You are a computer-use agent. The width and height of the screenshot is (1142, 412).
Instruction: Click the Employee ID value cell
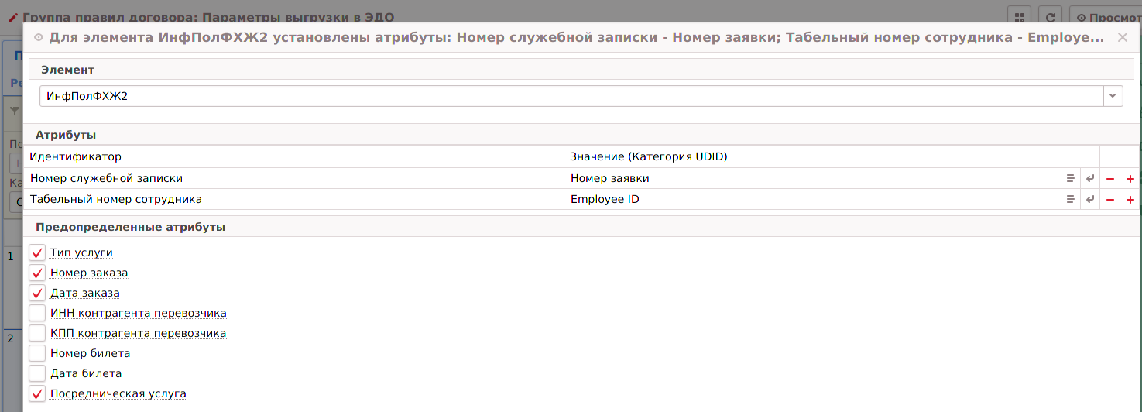(x=811, y=199)
